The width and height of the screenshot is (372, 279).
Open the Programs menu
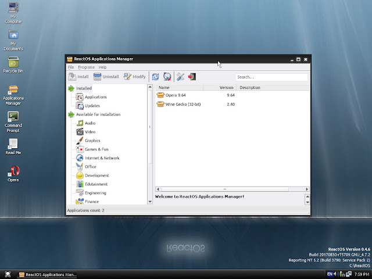point(87,67)
